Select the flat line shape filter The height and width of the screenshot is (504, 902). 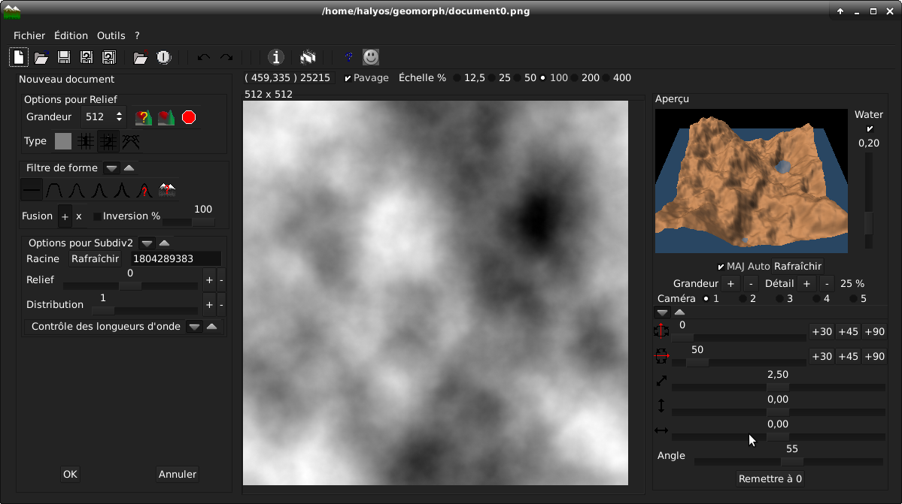click(32, 191)
